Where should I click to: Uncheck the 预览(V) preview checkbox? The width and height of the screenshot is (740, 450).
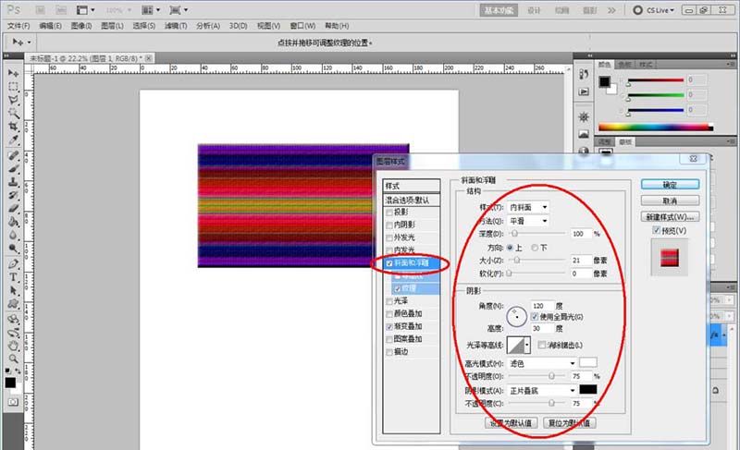pos(656,230)
